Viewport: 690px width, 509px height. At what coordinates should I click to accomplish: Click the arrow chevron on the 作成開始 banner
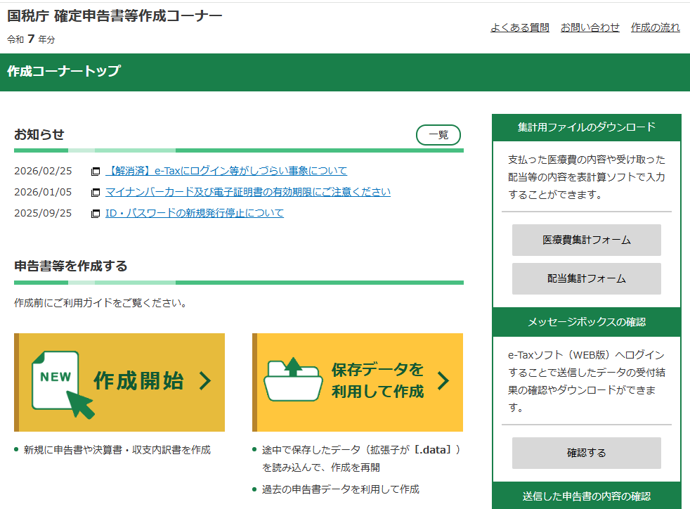tap(204, 380)
